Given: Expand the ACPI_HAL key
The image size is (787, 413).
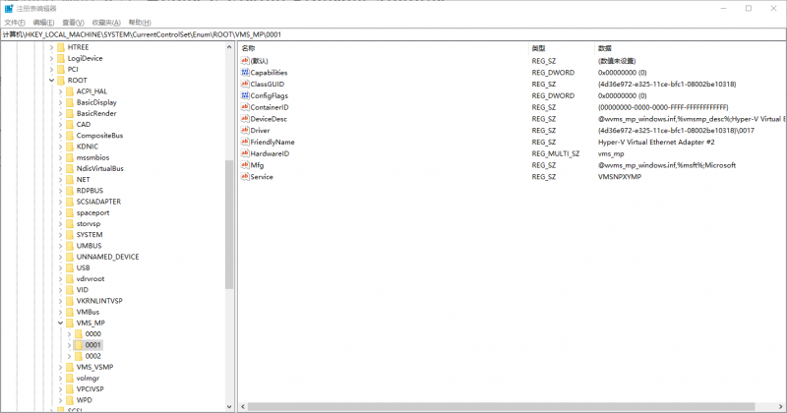Looking at the screenshot, I should pyautogui.click(x=60, y=91).
